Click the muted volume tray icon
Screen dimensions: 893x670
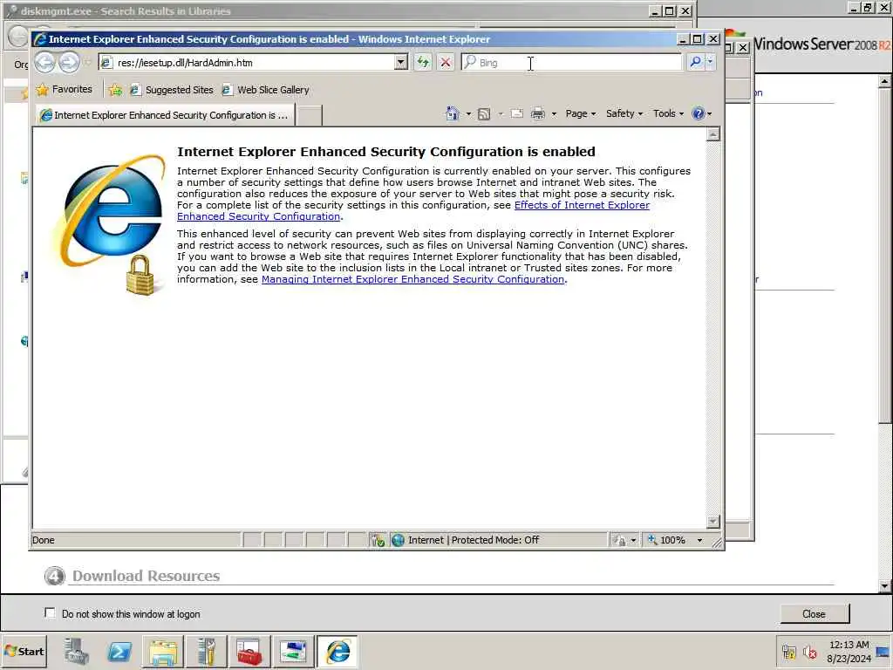[809, 652]
